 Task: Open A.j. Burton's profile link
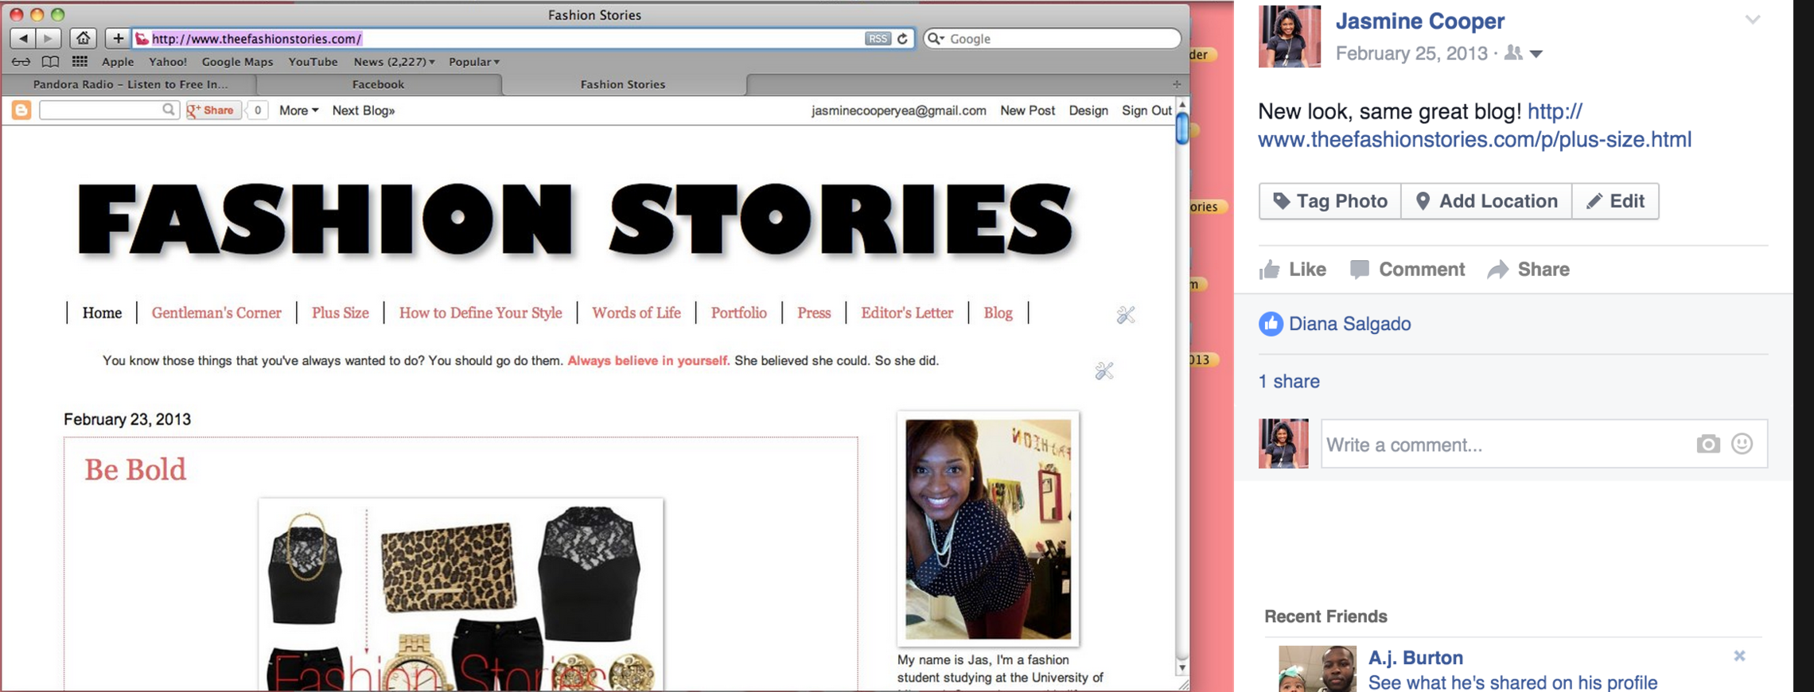pos(1415,658)
